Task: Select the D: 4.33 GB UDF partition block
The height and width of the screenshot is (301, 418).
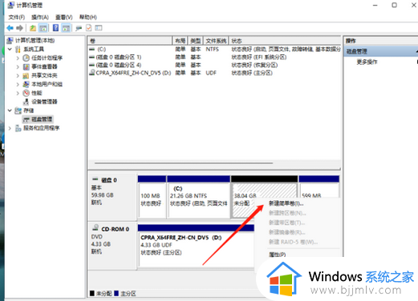Action: [196, 246]
